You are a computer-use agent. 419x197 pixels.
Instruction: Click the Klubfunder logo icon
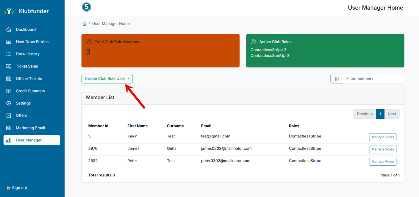click(9, 11)
